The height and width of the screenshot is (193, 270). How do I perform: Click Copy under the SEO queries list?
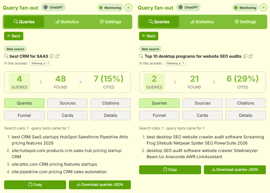(x=170, y=170)
